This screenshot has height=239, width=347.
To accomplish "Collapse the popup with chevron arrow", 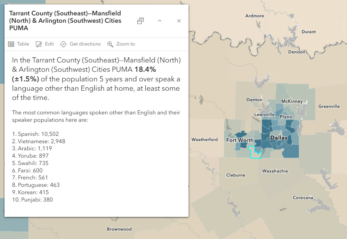I will point(160,21).
